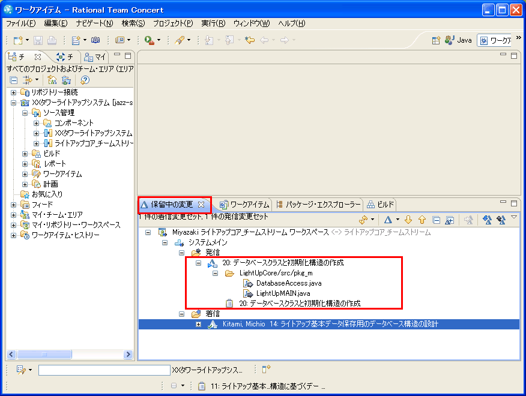The image size is (526, 396).
Task: Expand the レポート tree node
Action: pyautogui.click(x=25, y=164)
